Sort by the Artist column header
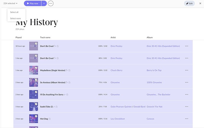Screen dimensions: 204x128 point(113,37)
